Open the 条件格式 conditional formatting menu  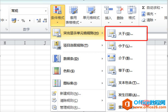58,15
